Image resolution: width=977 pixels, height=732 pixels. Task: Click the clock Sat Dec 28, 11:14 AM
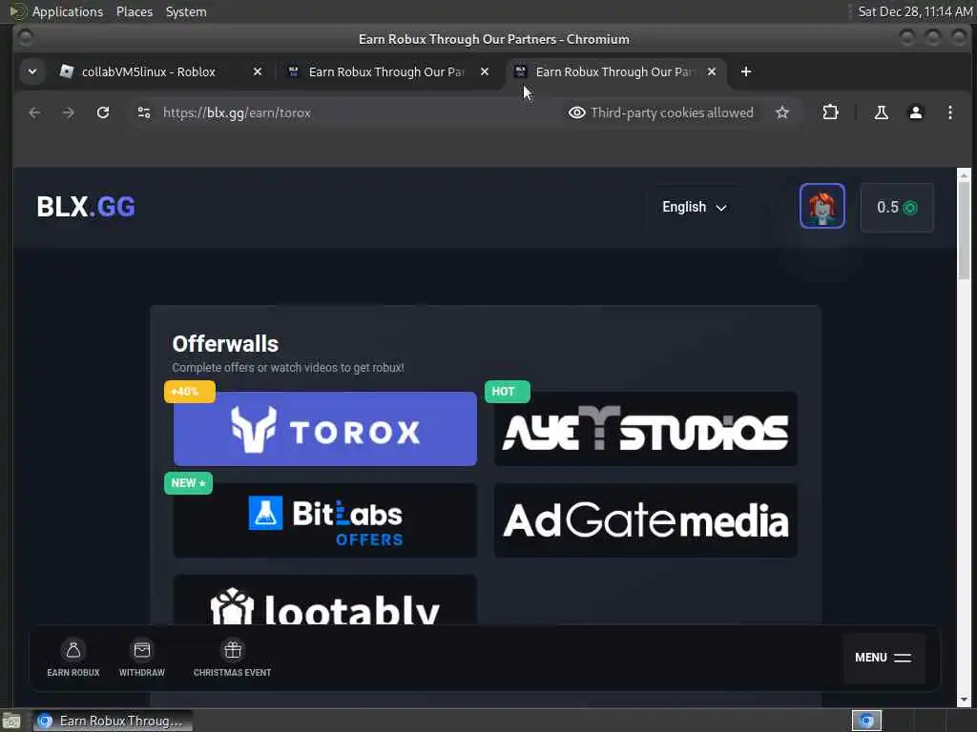(915, 11)
